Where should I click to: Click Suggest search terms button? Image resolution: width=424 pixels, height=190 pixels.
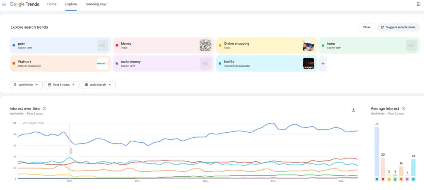point(398,27)
